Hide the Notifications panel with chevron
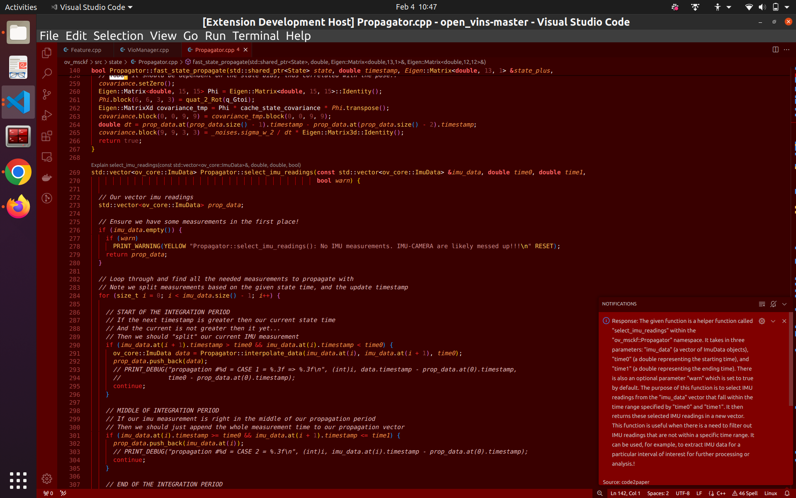Viewport: 796px width, 498px height. 784,304
